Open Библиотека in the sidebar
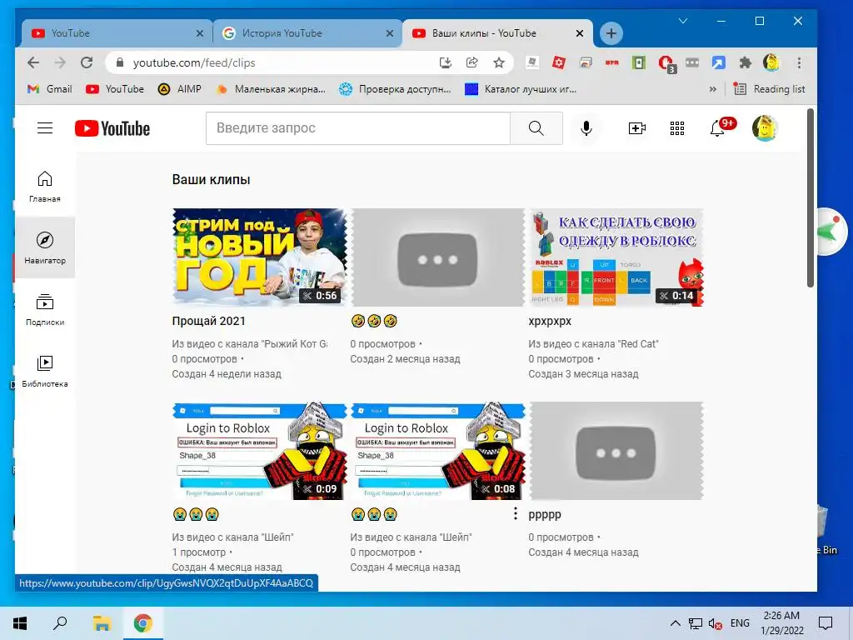The width and height of the screenshot is (853, 640). click(x=45, y=371)
